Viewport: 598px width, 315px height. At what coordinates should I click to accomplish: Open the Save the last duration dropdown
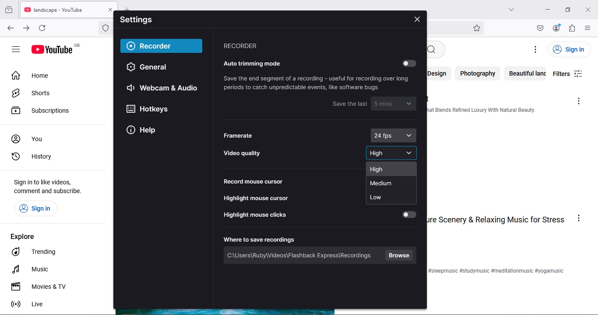click(393, 104)
